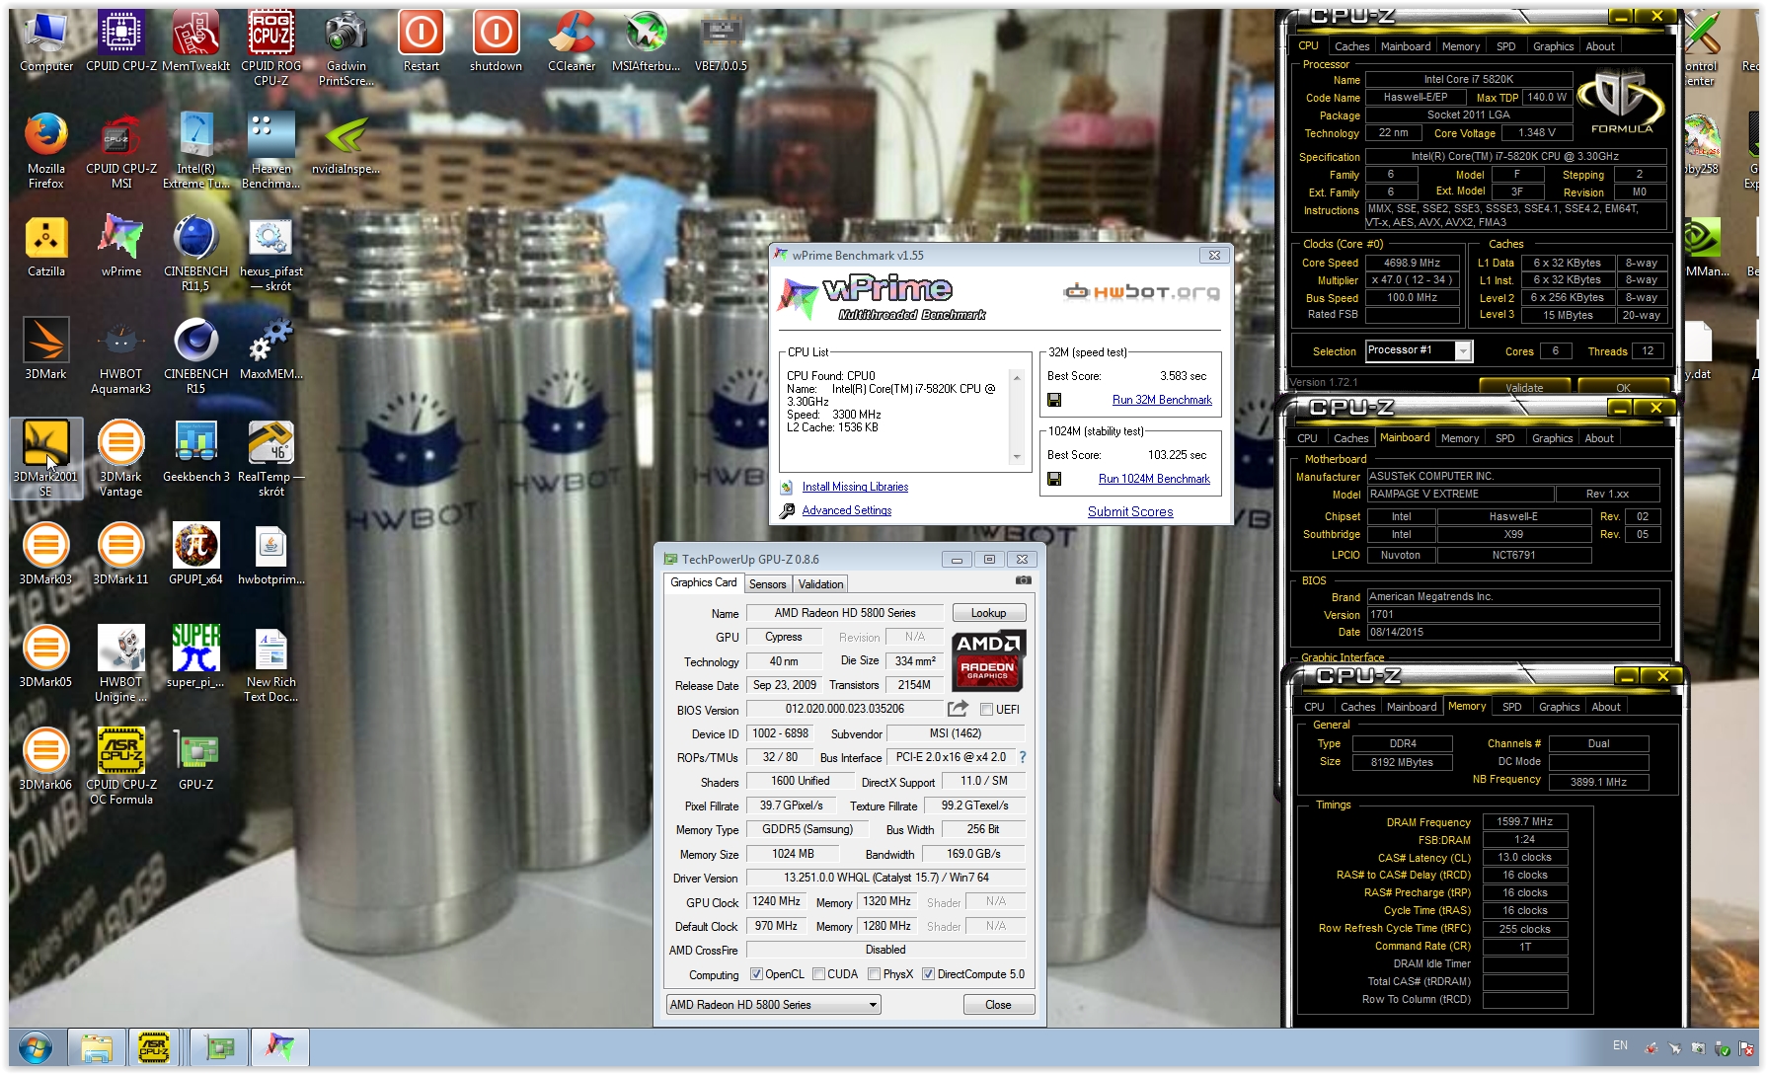Click Run 1024M Benchmark link
Screen dimensions: 1767x1074
[1154, 479]
